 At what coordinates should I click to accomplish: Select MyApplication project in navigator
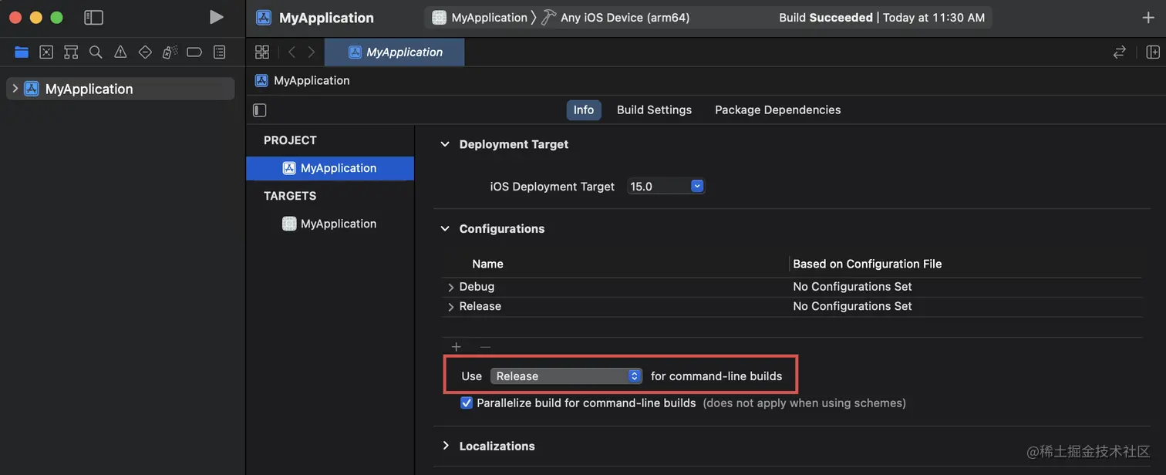120,89
